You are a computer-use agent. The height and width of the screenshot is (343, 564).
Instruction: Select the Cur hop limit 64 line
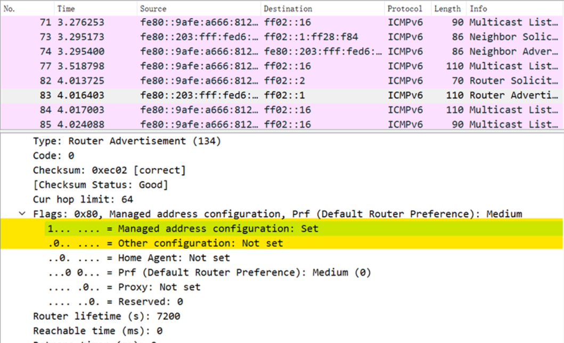coord(83,199)
